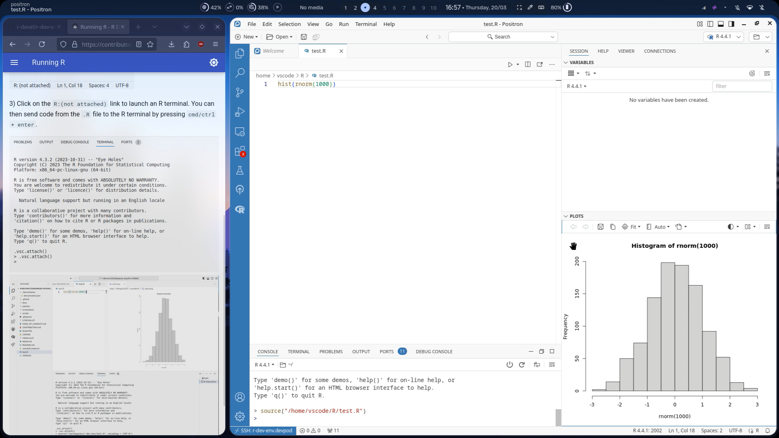Open the New file dropdown

246,37
